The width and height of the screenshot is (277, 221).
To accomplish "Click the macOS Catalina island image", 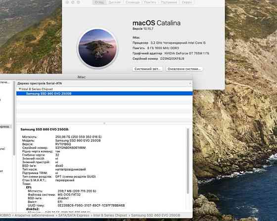I will click(98, 48).
